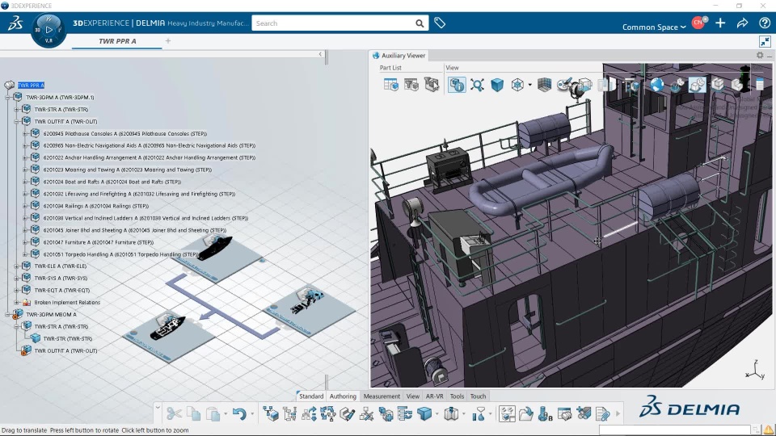Viewport: 776px width, 436px height.
Task: Click the search magnifier icon
Action: [420, 23]
